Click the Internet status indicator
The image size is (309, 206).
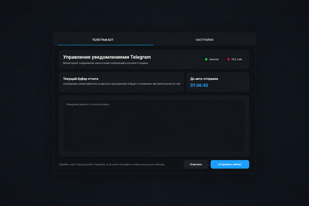tap(212, 59)
